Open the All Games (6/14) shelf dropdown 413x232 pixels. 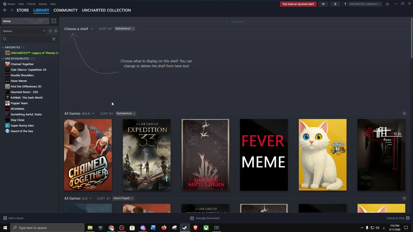click(x=79, y=113)
